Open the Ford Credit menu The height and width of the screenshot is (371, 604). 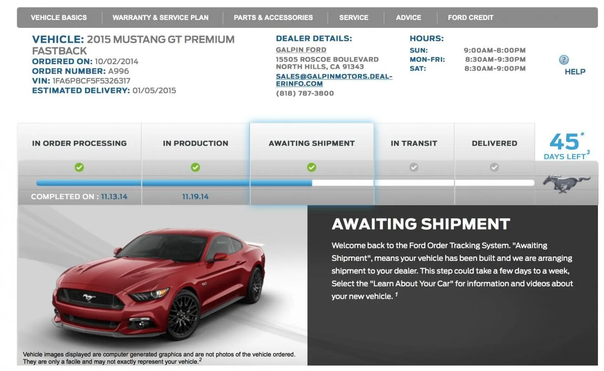pos(471,18)
